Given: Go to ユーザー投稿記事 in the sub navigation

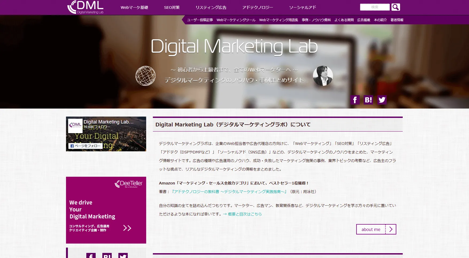Looking at the screenshot, I should point(200,20).
